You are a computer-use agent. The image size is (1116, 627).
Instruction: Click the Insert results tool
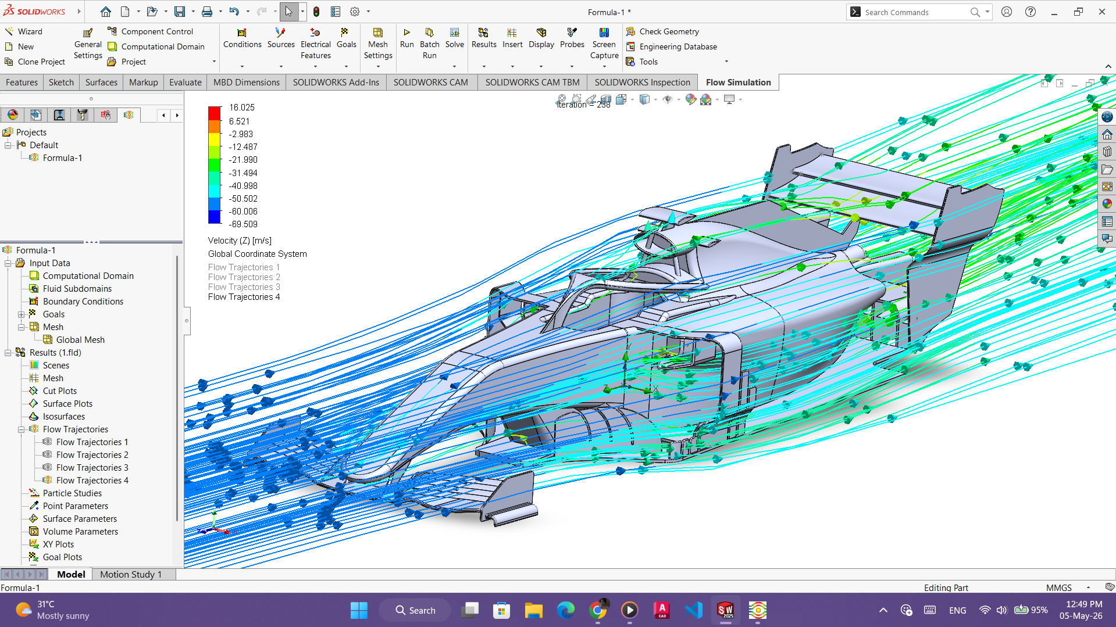(x=512, y=38)
